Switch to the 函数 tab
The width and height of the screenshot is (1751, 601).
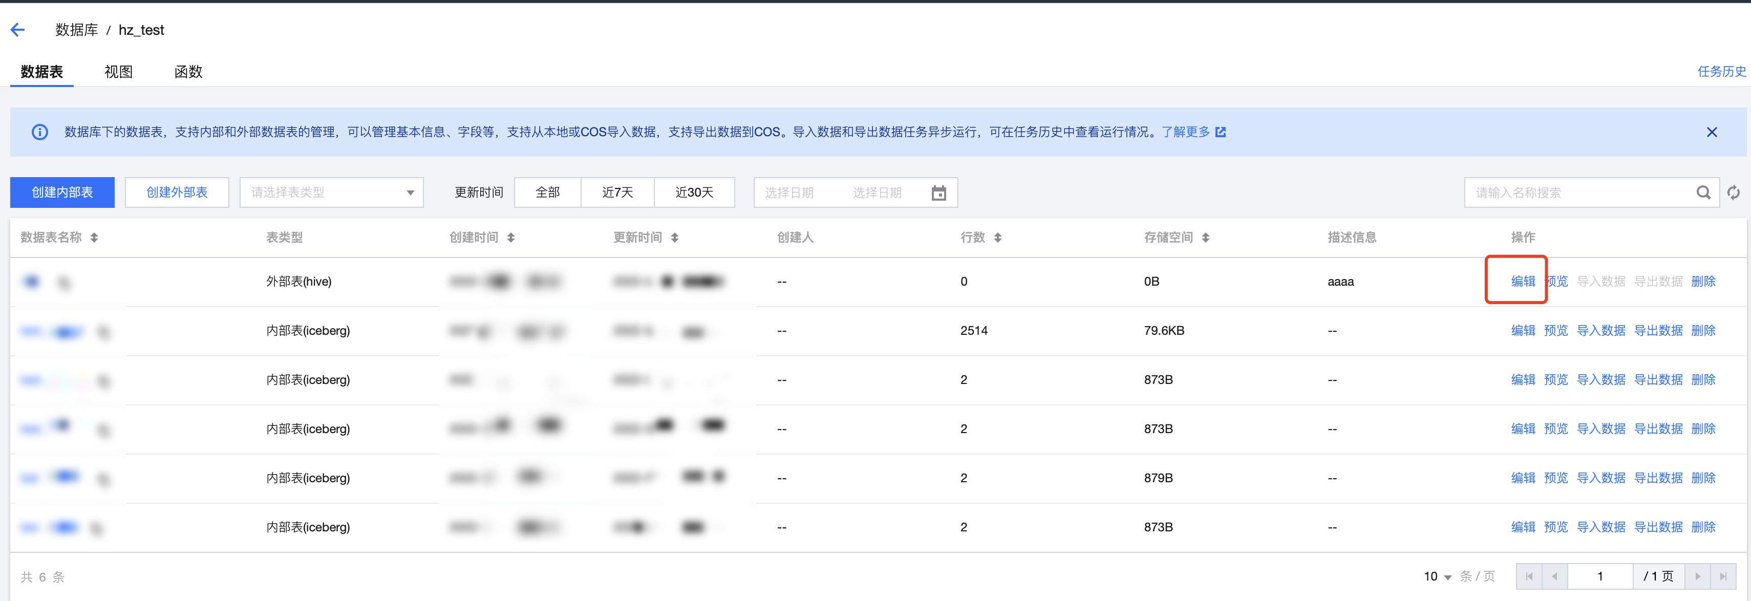(x=188, y=71)
